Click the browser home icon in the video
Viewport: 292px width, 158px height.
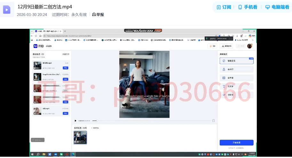point(40,36)
